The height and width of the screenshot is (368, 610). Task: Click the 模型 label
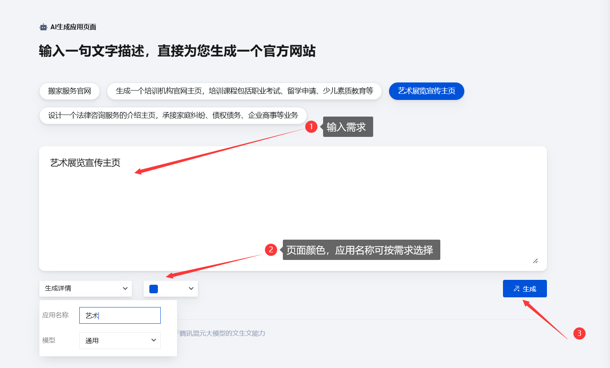49,340
